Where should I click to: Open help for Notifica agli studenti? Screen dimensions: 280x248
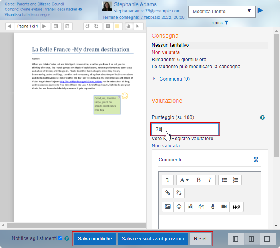(x=67, y=238)
